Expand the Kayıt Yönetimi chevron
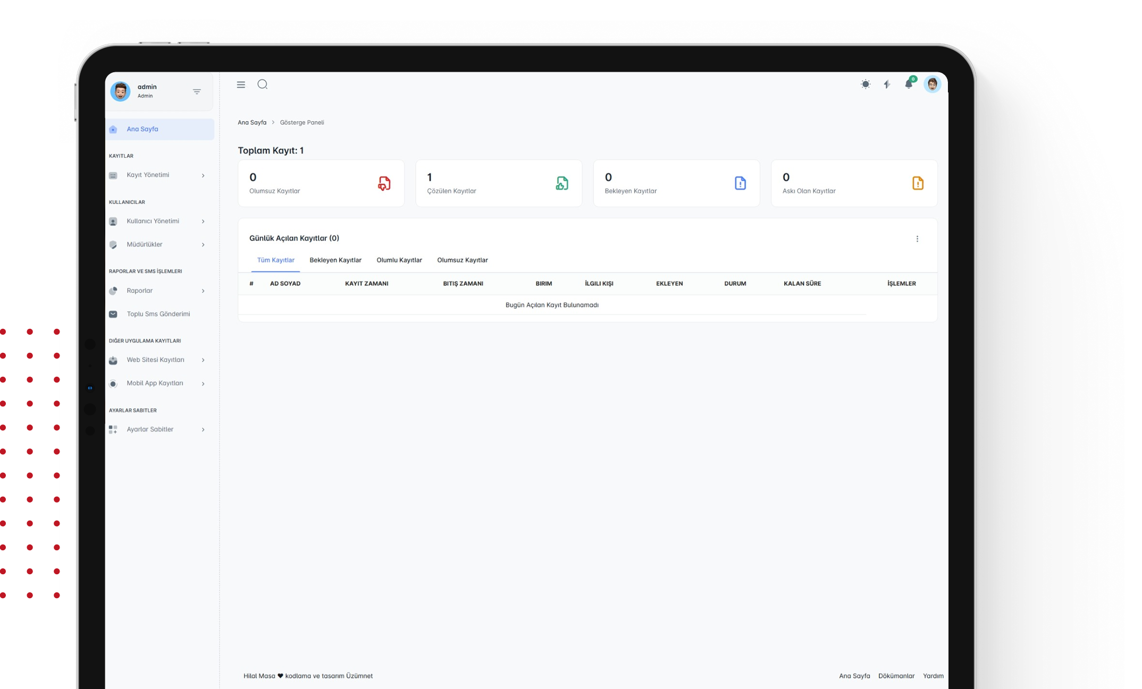The image size is (1142, 689). coord(203,175)
